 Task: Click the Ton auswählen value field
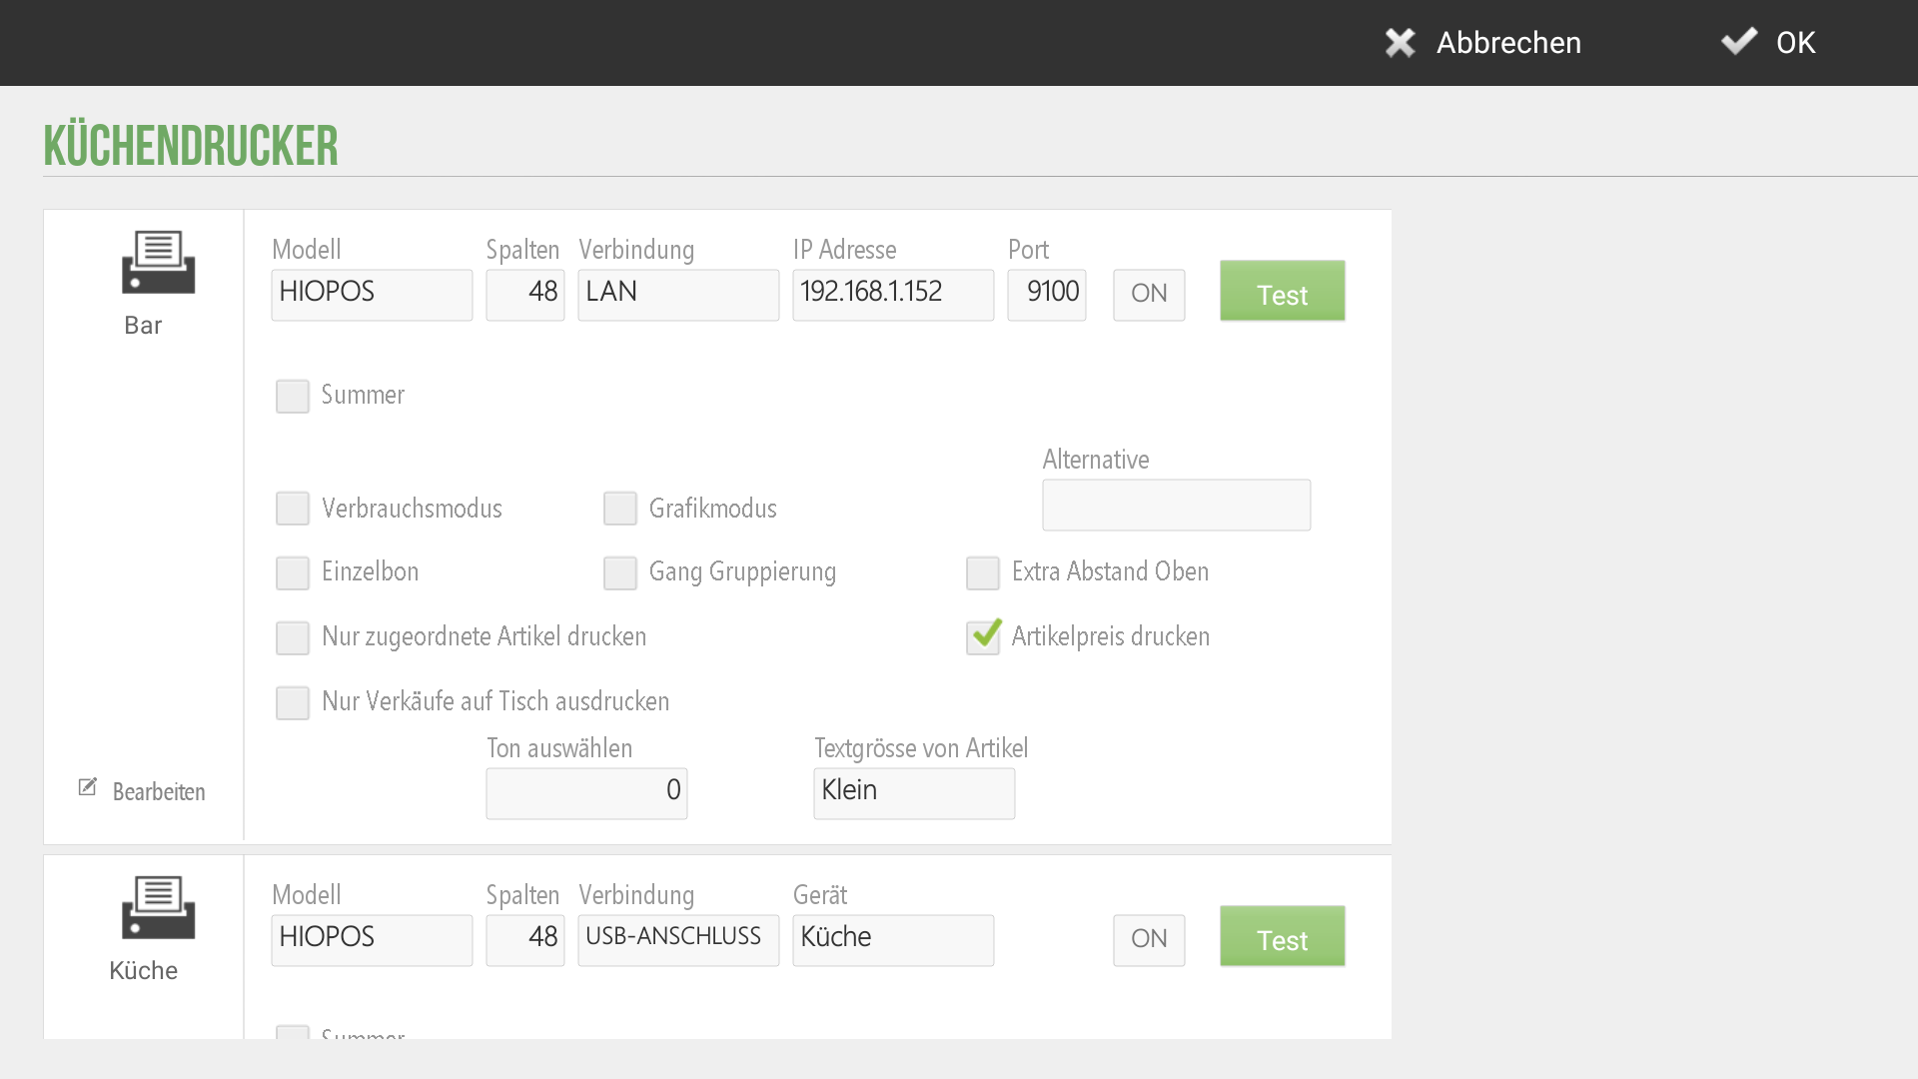pos(586,793)
